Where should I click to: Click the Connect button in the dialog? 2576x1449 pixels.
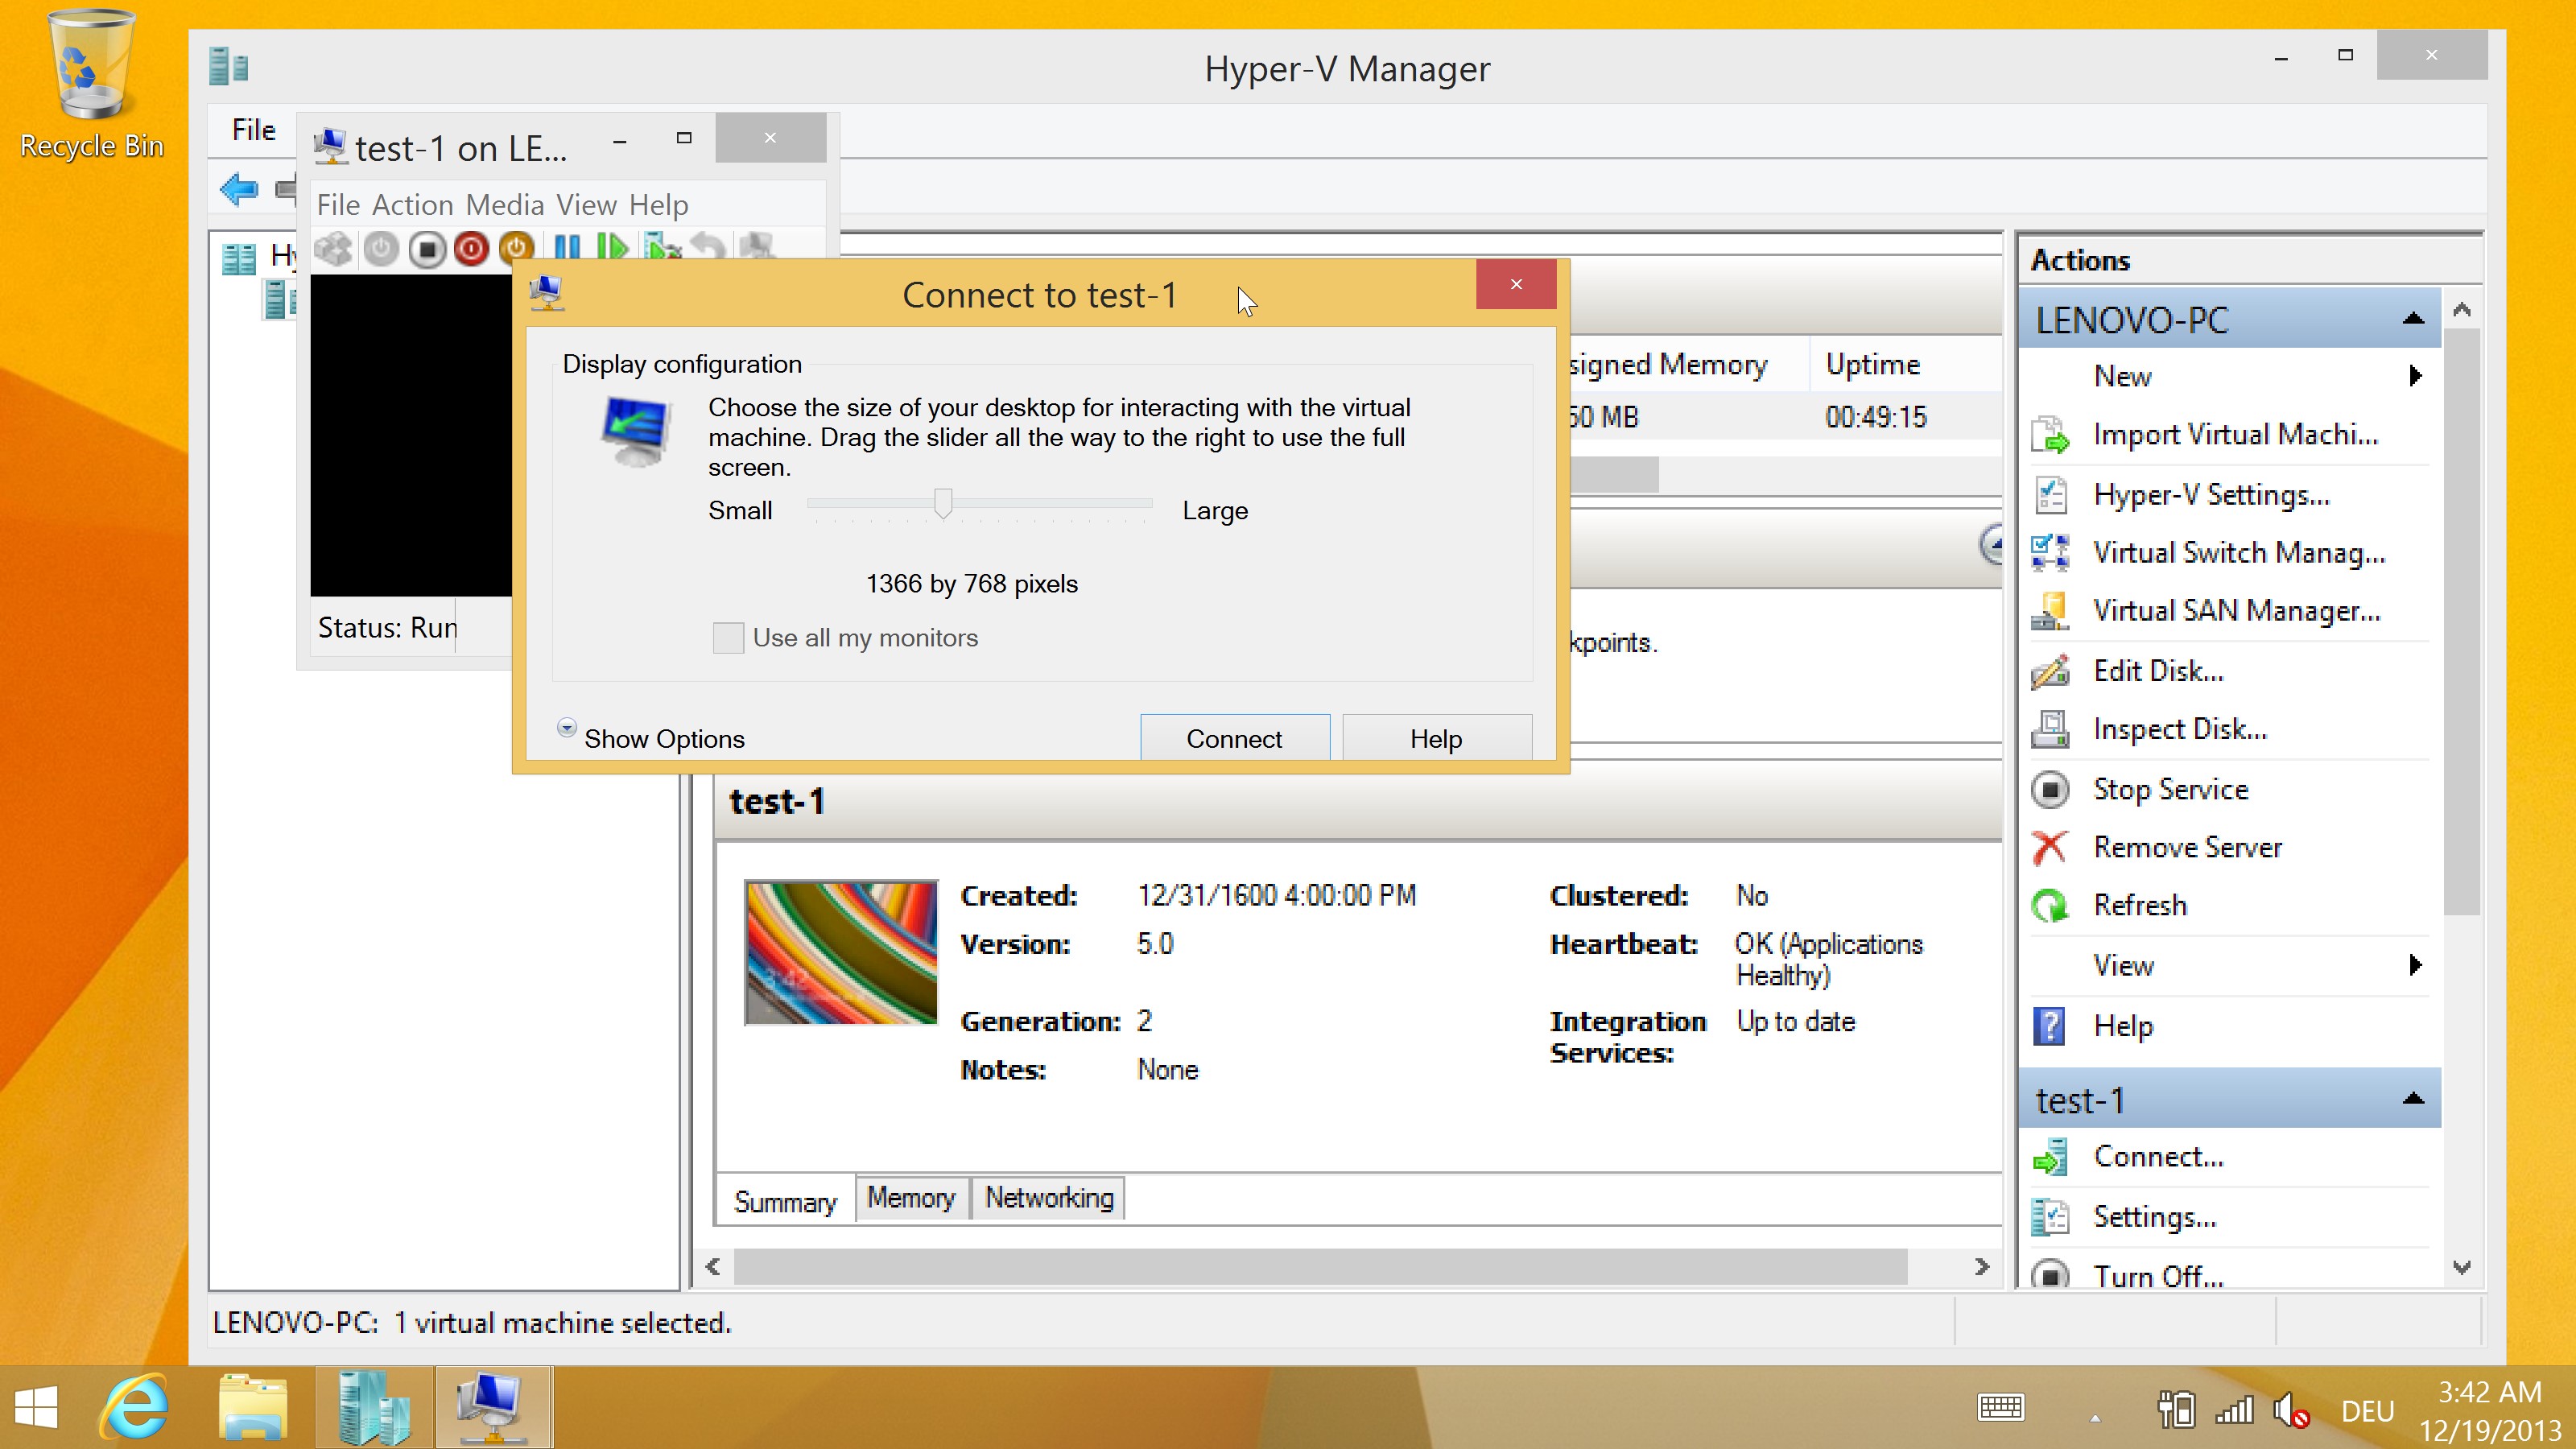(x=1235, y=738)
